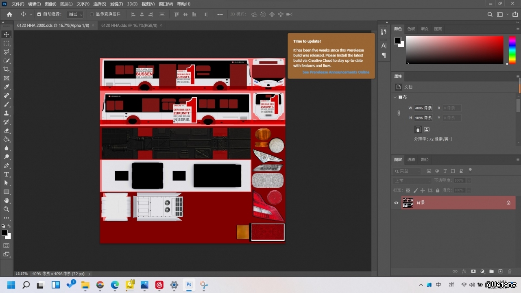Open the 滤镜(T) menu
521x293 pixels.
[116, 4]
